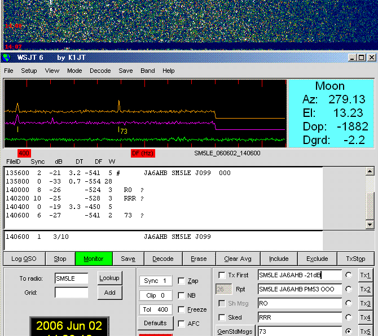Click the To radio callsign field

click(71, 278)
